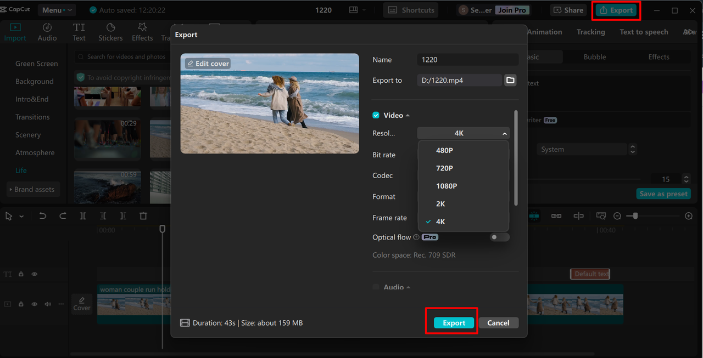Open the System font dropdown

[x=587, y=149]
